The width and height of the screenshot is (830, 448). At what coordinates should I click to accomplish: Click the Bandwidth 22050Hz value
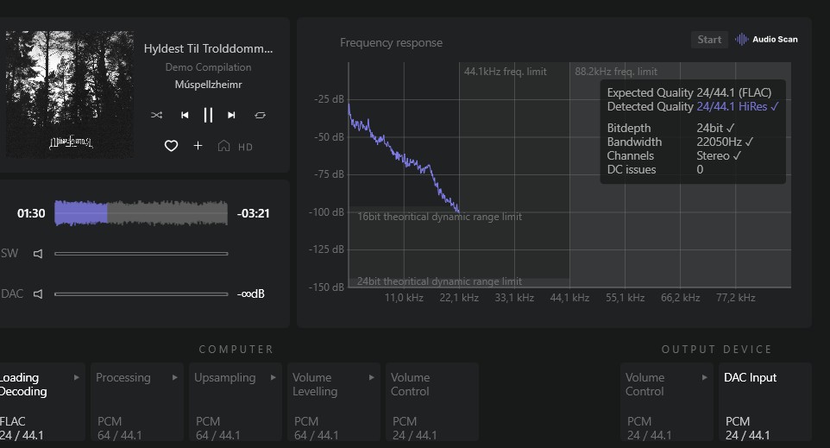point(725,142)
